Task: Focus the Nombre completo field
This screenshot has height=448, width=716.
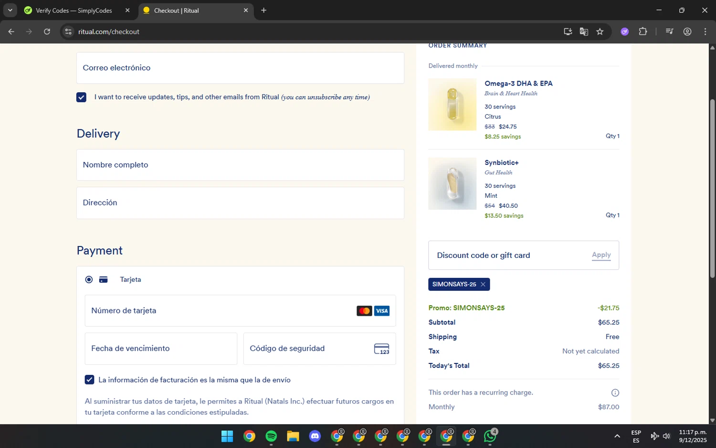Action: [x=240, y=165]
